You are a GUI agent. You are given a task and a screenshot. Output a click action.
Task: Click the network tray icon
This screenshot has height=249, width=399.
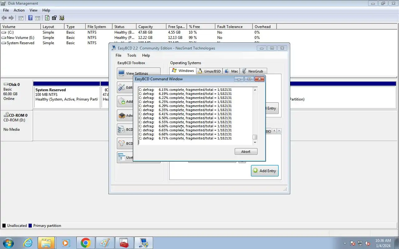pyautogui.click(x=360, y=243)
